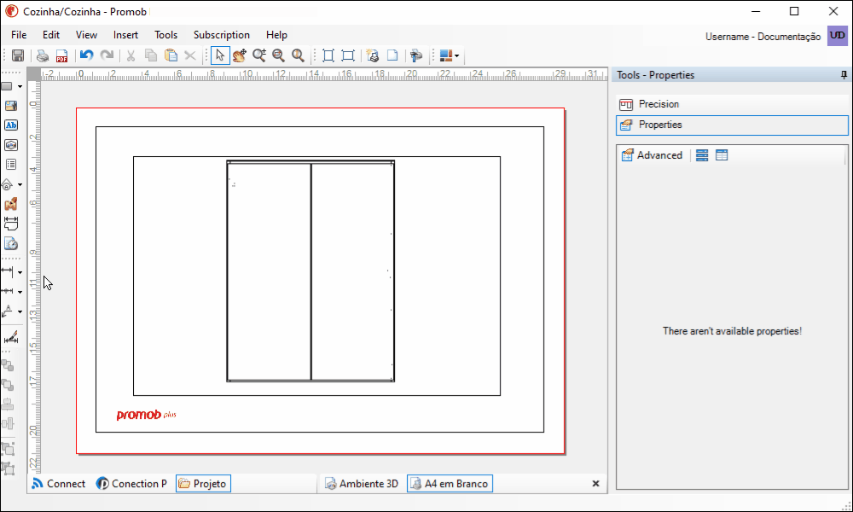Select the cabinet drawing in the page
This screenshot has width=853, height=512.
pyautogui.click(x=310, y=271)
